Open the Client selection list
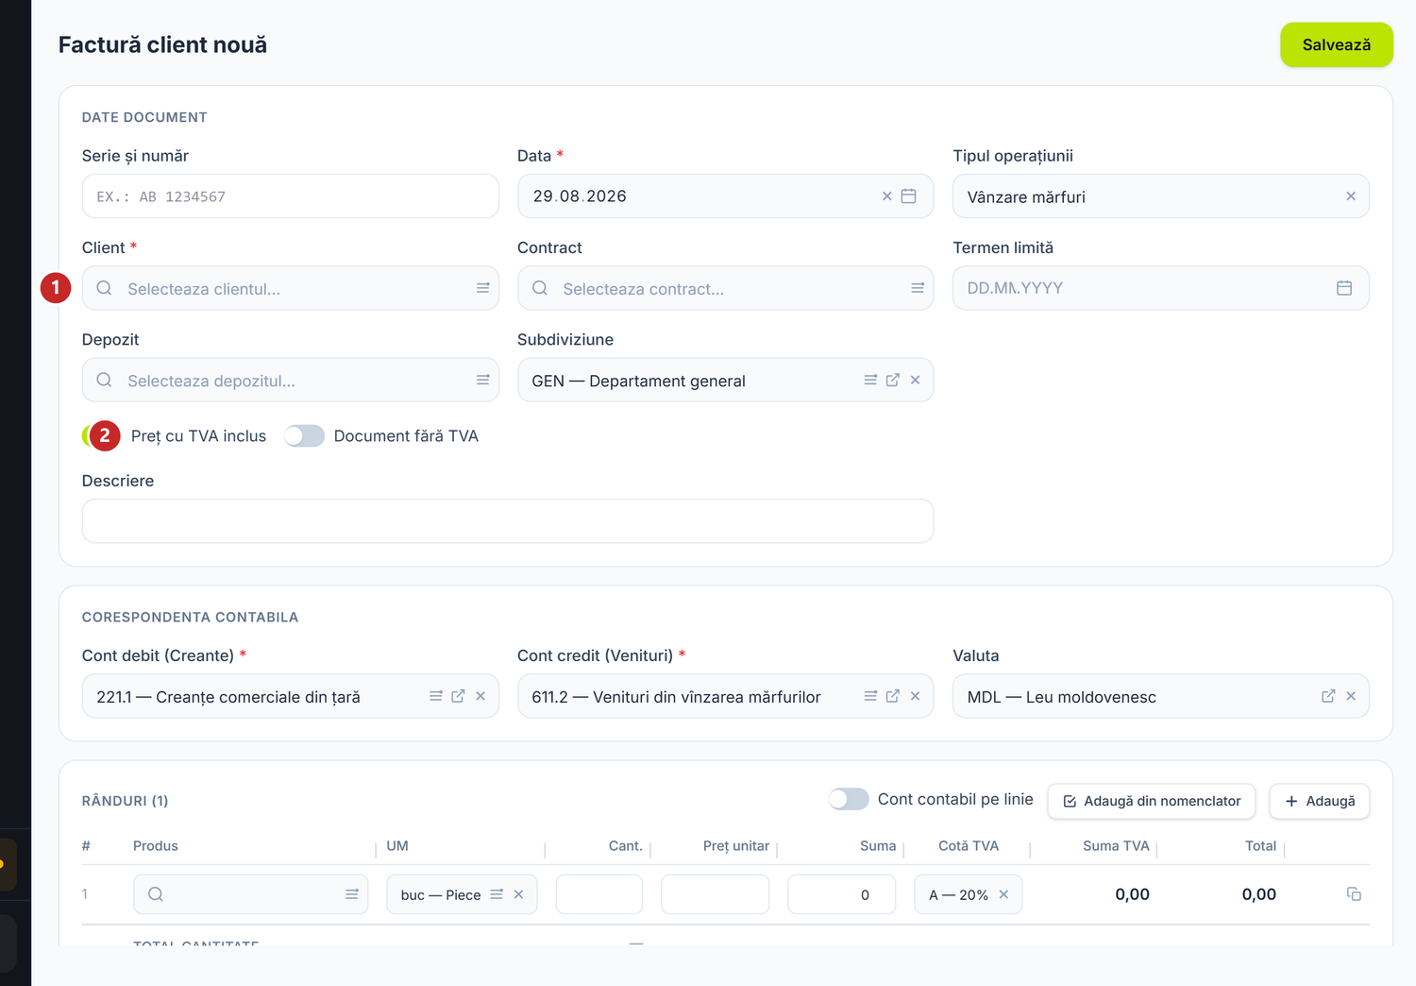Viewport: 1416px width, 986px height. [482, 288]
